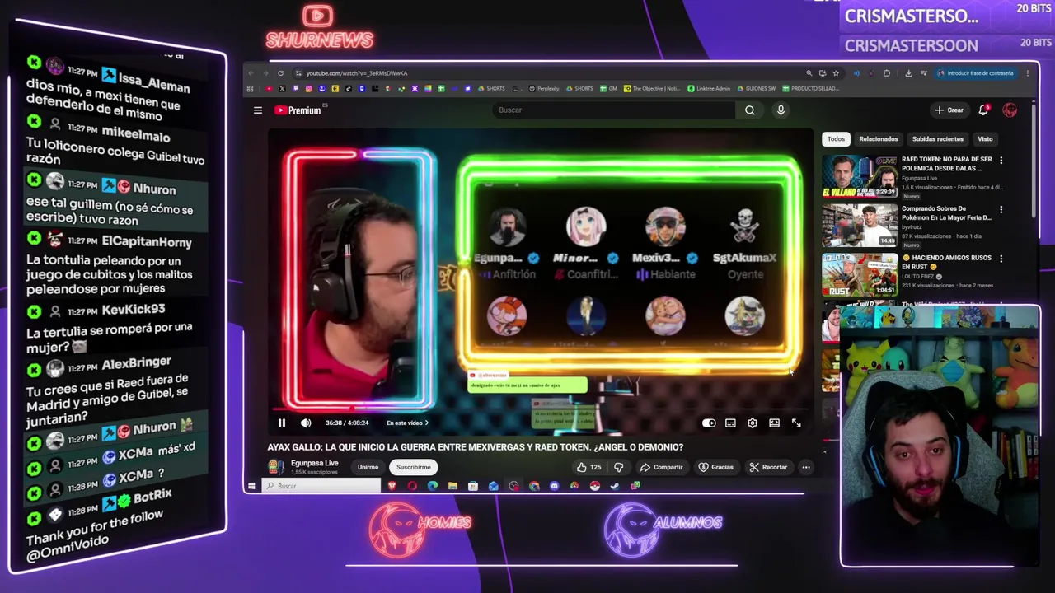Viewport: 1055px width, 593px height.
Task: Open Discord from the taskbar
Action: tap(554, 486)
